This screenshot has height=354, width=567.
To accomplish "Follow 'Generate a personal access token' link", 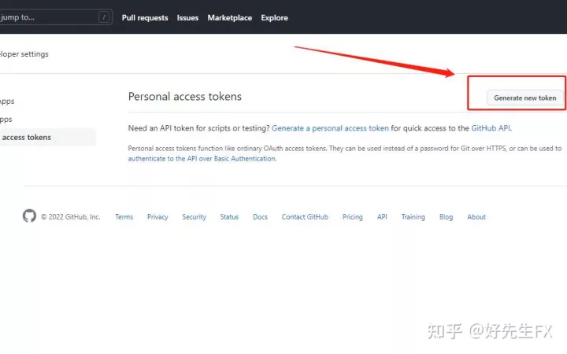I will coord(330,128).
